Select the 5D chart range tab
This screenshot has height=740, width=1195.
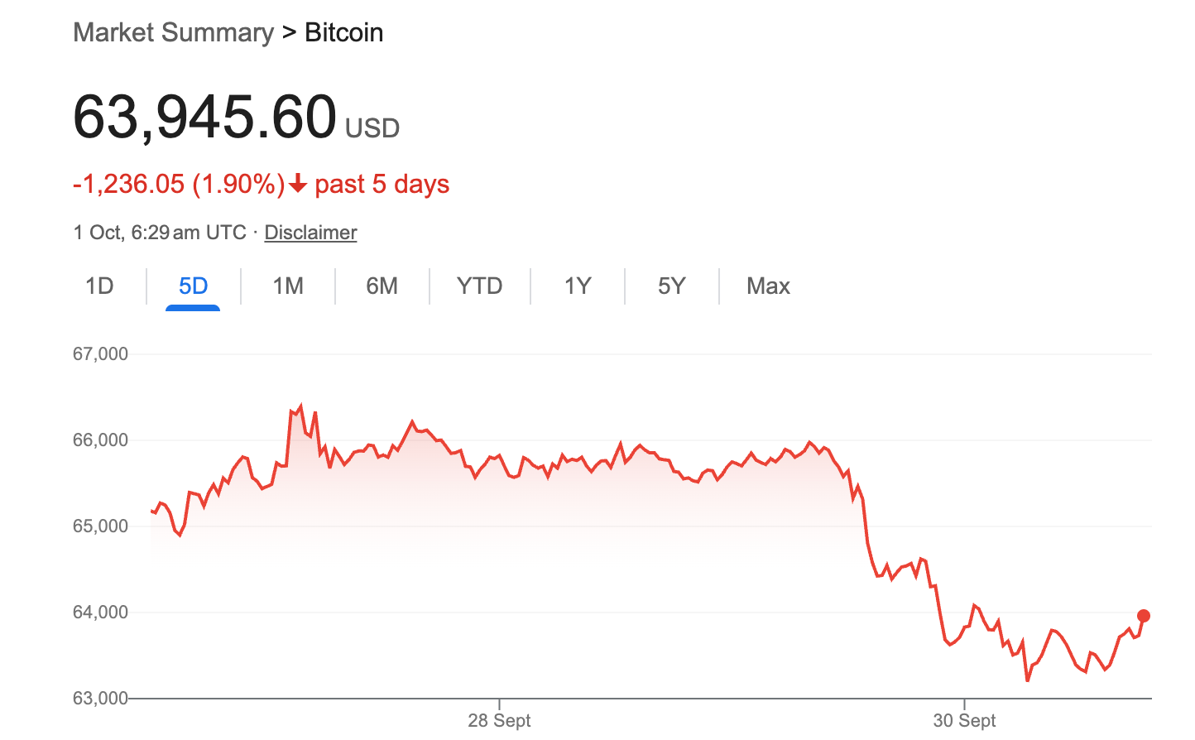[x=193, y=286]
